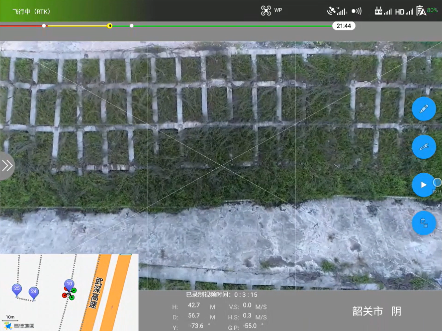Open the mission checklist button
This screenshot has width=442, height=331.
[424, 223]
